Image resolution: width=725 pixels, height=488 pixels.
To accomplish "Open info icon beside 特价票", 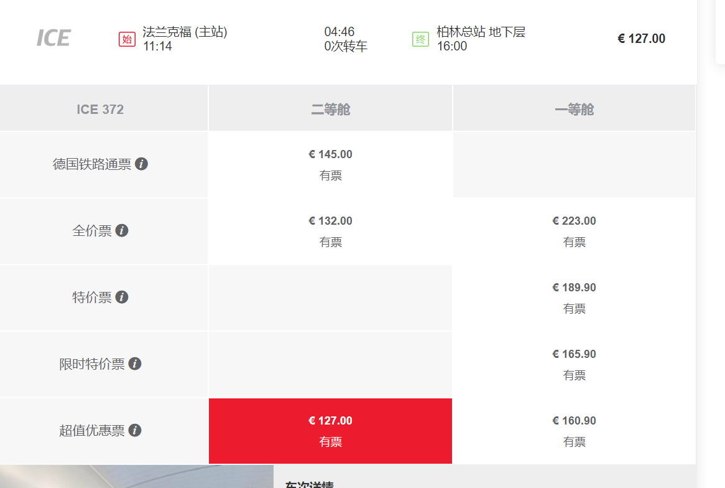I will (x=122, y=298).
